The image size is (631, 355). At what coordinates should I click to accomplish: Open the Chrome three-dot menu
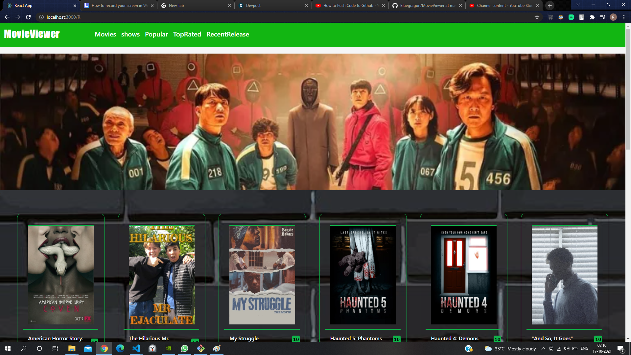(624, 17)
